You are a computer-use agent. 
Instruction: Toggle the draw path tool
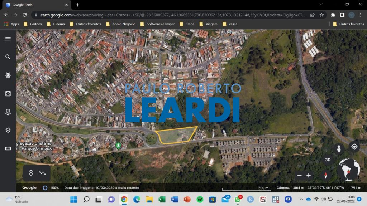coord(43,173)
